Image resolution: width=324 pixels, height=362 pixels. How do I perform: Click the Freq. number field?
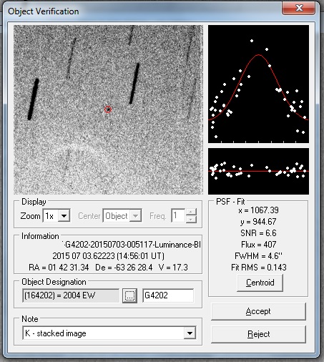pyautogui.click(x=178, y=216)
